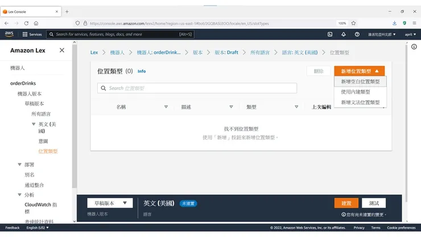Open 意圖 in the sidebar
The height and width of the screenshot is (237, 421).
tap(43, 141)
